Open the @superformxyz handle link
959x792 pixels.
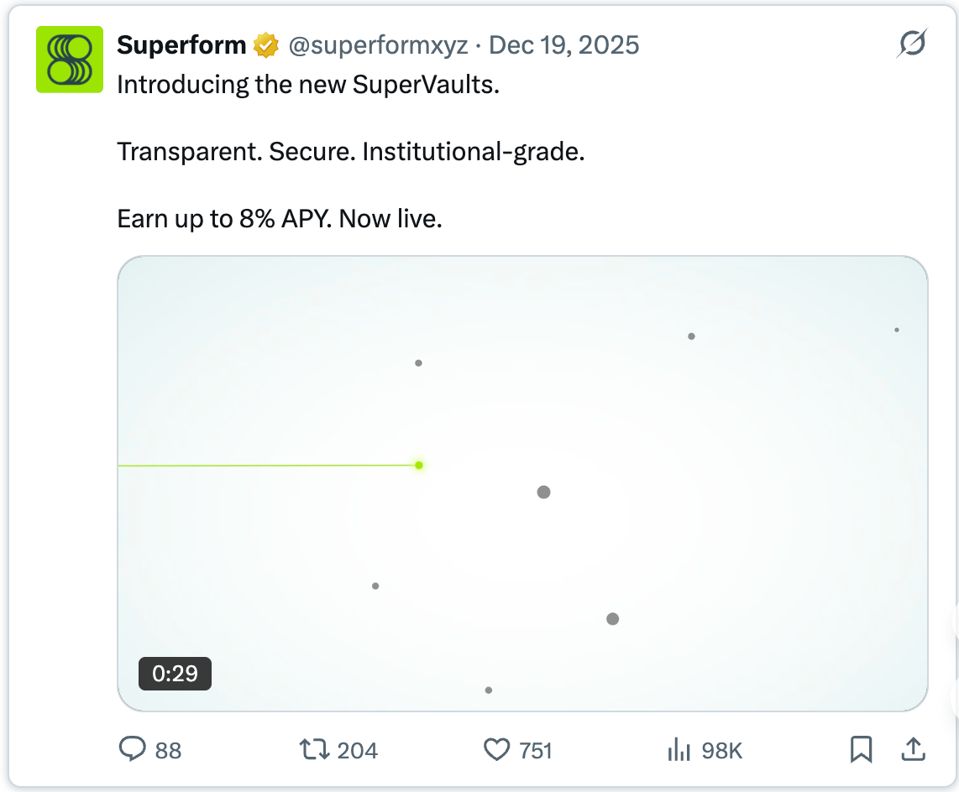pos(378,45)
